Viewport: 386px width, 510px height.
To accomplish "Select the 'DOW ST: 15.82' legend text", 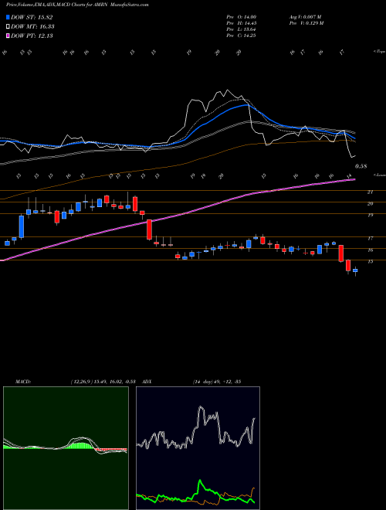I will [32, 17].
